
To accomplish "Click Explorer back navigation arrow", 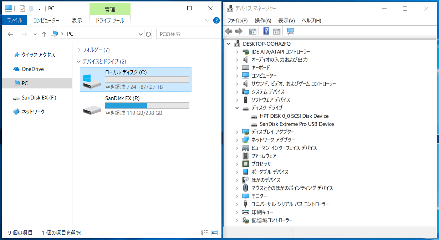I will pos(11,34).
